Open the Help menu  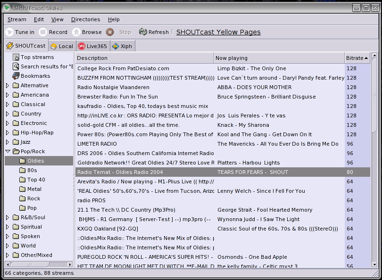tap(114, 19)
